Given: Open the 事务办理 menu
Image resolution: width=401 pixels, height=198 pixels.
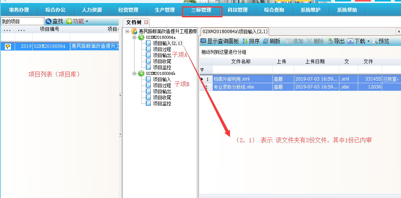Looking at the screenshot, I should [x=19, y=10].
